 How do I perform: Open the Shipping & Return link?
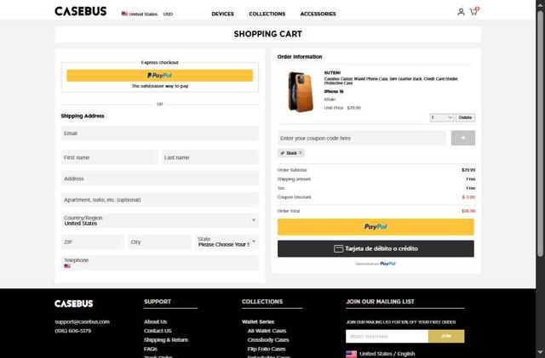[x=166, y=339]
